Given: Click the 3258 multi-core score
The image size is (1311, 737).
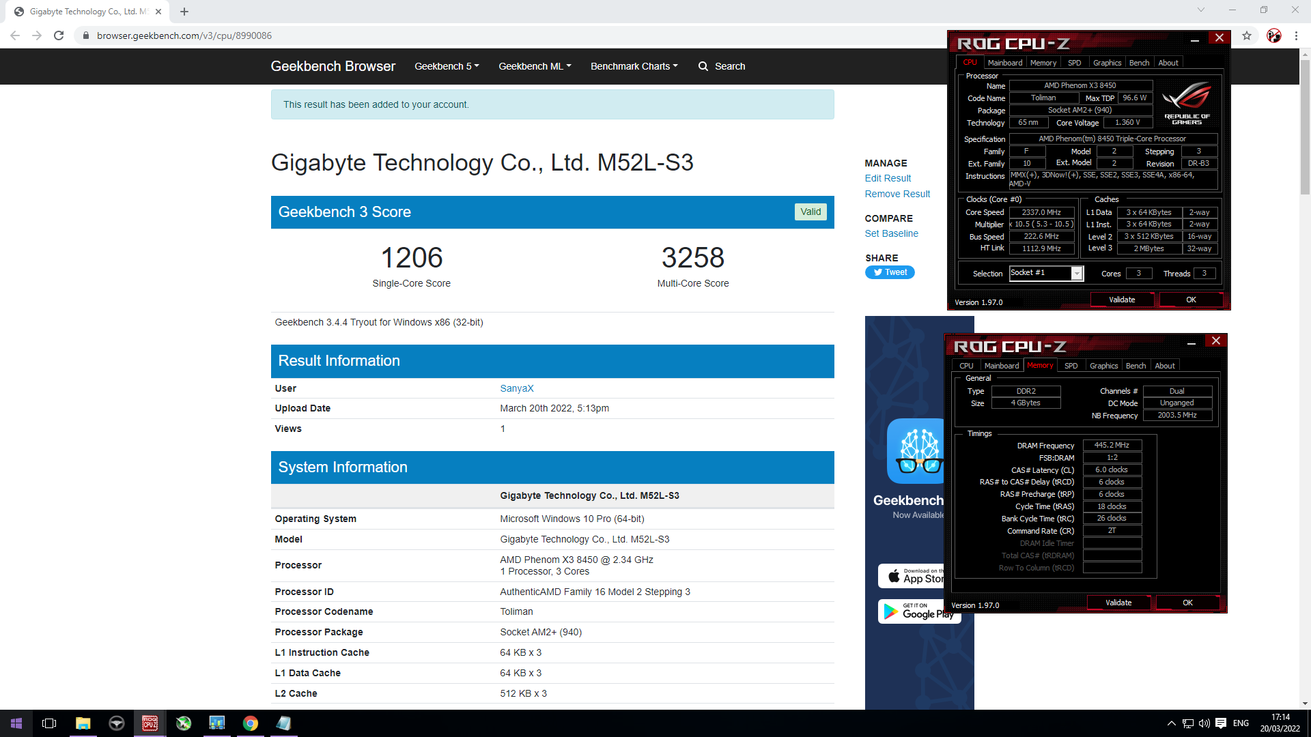Looking at the screenshot, I should [692, 258].
